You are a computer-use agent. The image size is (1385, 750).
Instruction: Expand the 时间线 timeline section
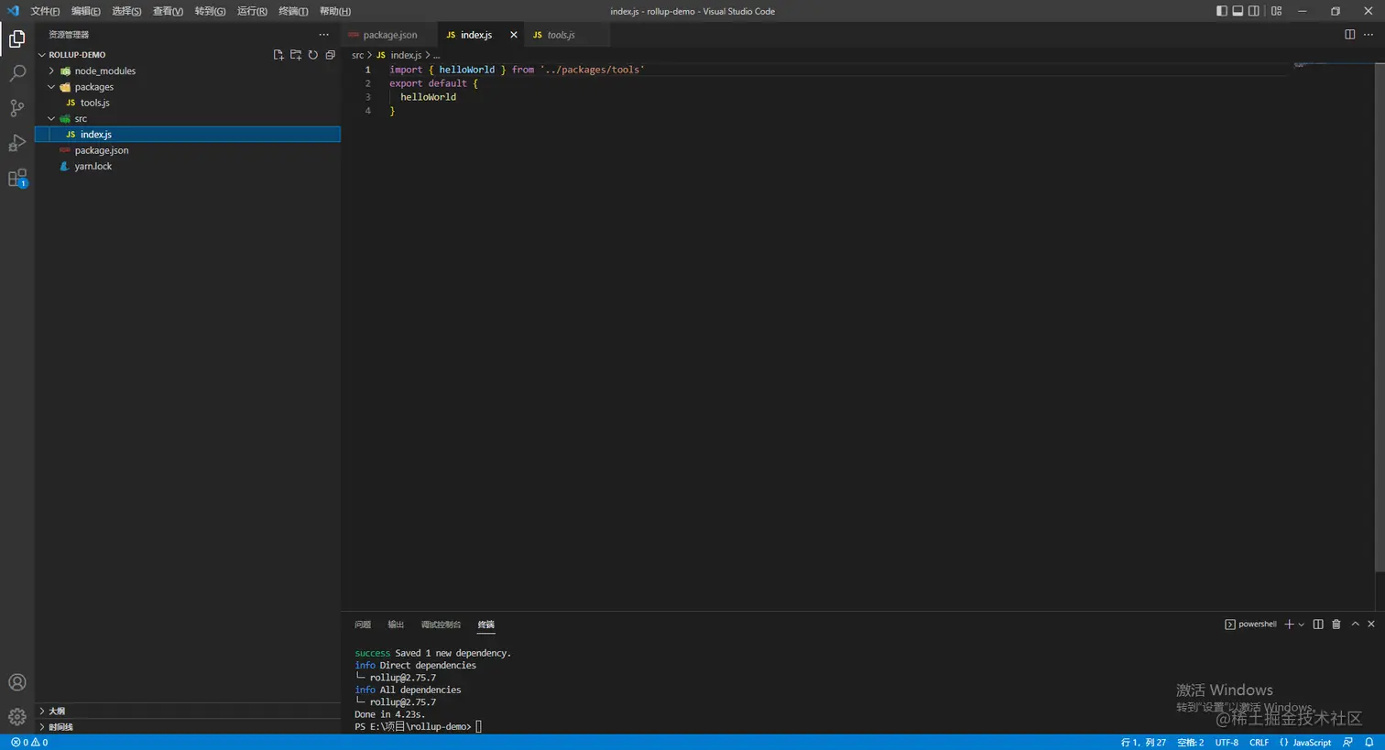188,727
